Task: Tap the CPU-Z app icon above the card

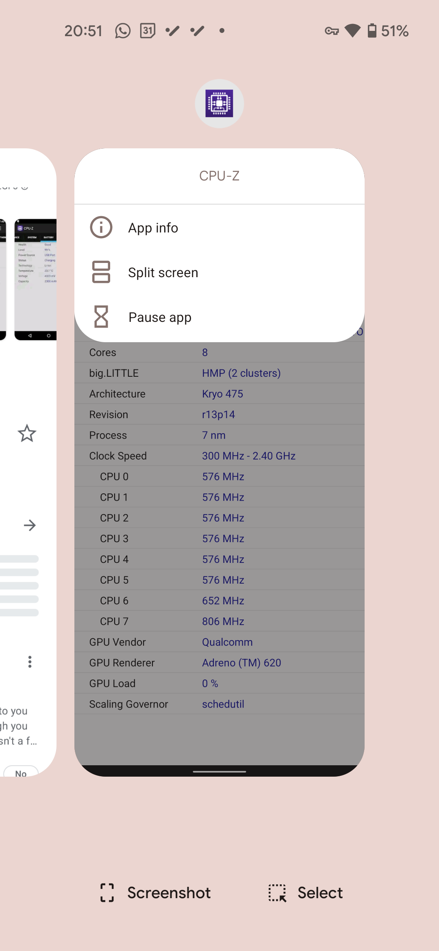Action: (219, 103)
